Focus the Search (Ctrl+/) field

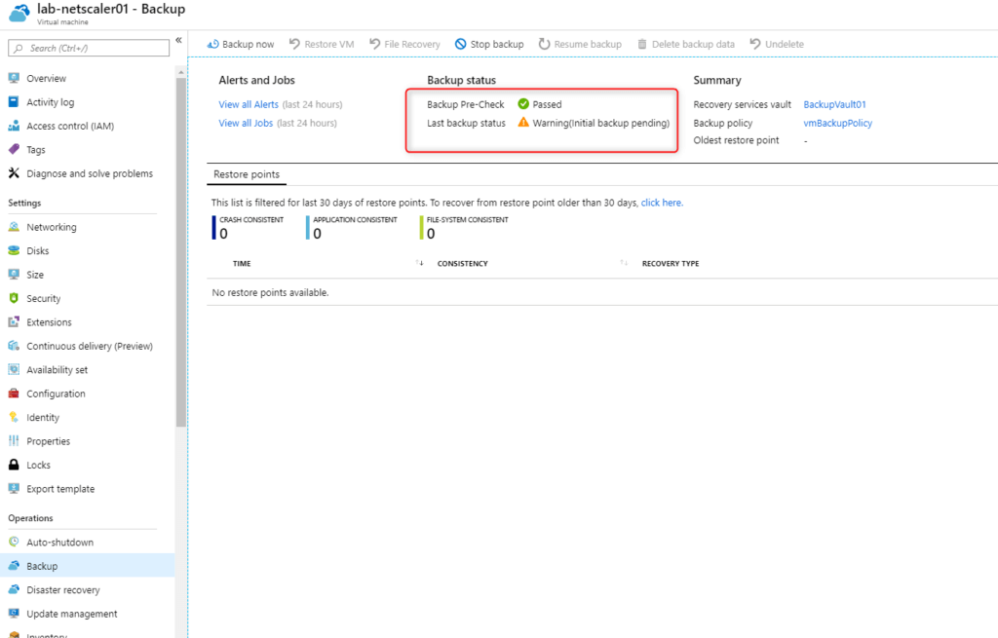[89, 48]
